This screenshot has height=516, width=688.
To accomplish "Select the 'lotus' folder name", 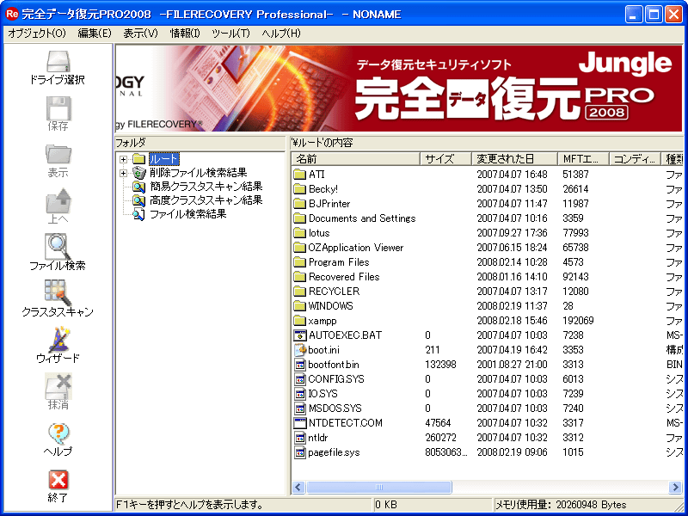I will pos(319,233).
